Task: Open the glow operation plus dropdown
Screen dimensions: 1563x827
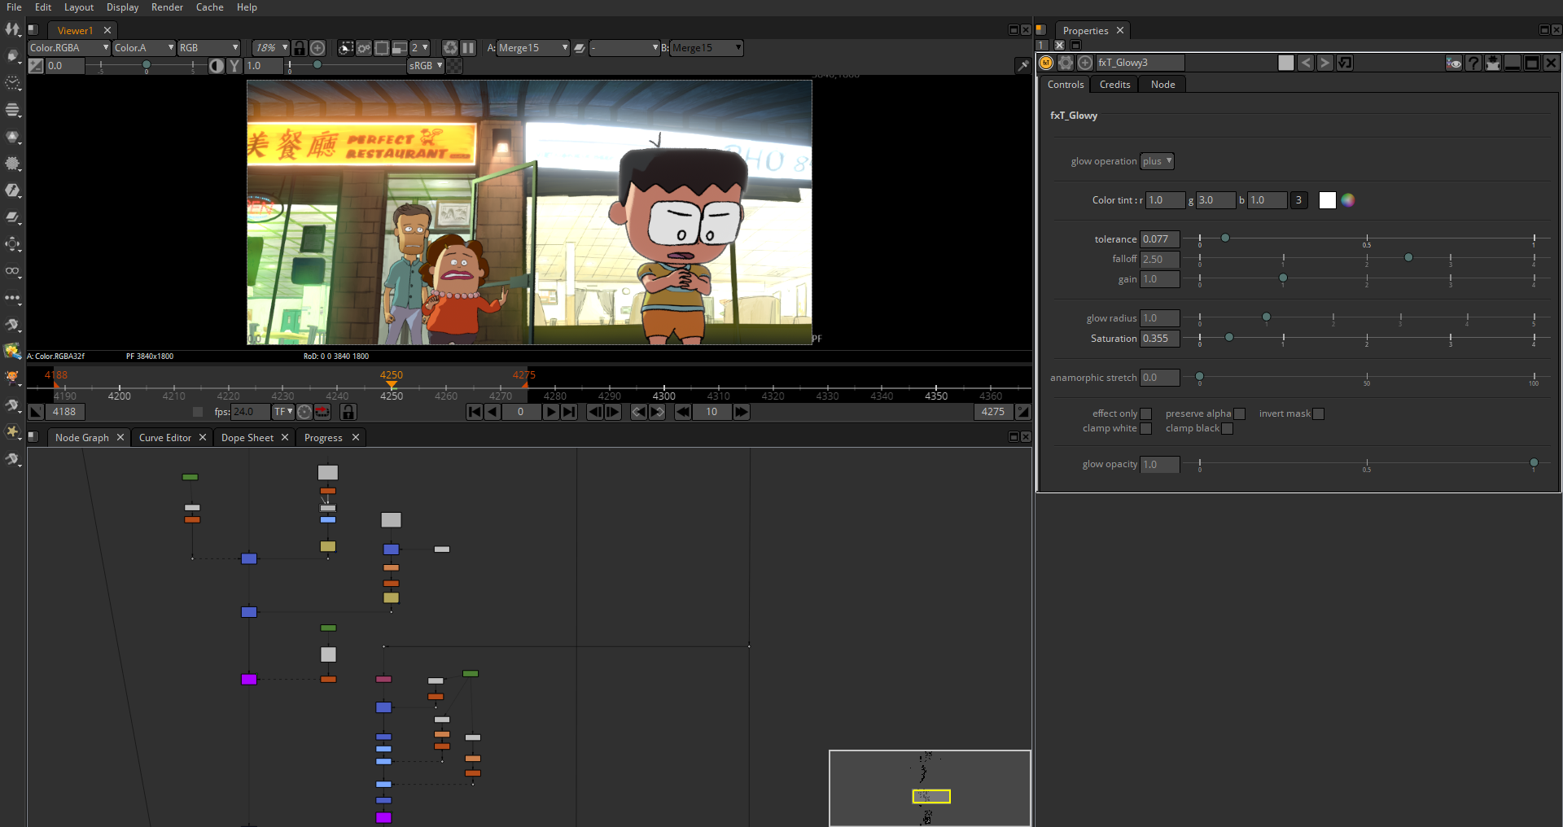Action: coord(1157,161)
